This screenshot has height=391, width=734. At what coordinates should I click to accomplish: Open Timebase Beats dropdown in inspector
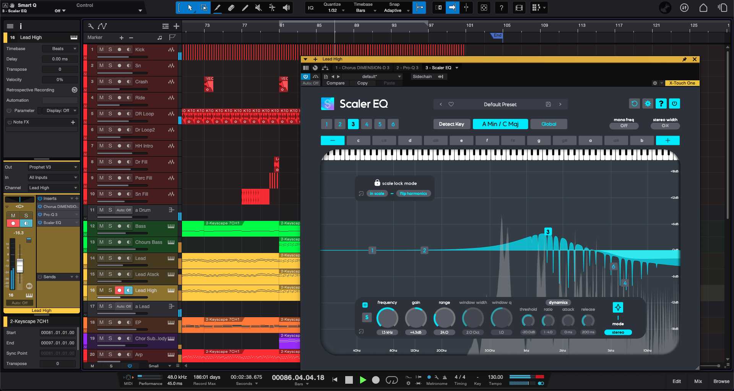coord(60,49)
